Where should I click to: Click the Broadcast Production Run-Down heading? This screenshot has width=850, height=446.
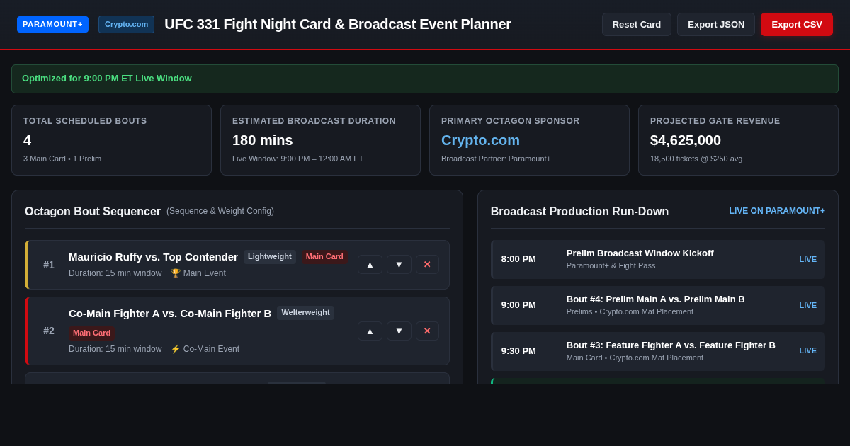click(x=579, y=211)
